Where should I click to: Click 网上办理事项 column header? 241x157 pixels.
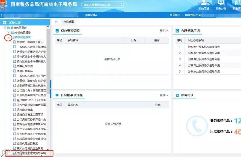click(196, 40)
